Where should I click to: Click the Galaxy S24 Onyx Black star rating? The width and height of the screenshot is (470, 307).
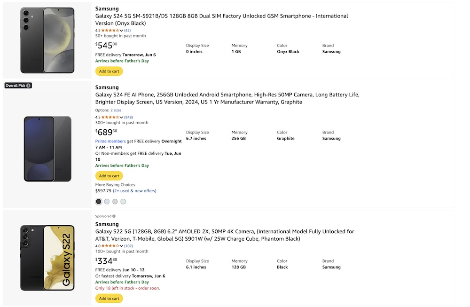click(x=110, y=31)
